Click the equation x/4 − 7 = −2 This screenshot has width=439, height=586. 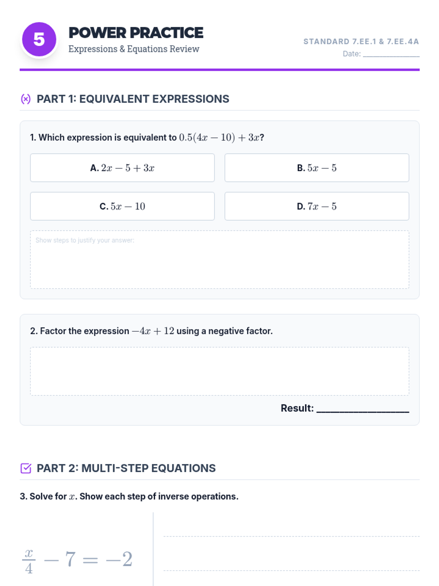[x=77, y=560]
